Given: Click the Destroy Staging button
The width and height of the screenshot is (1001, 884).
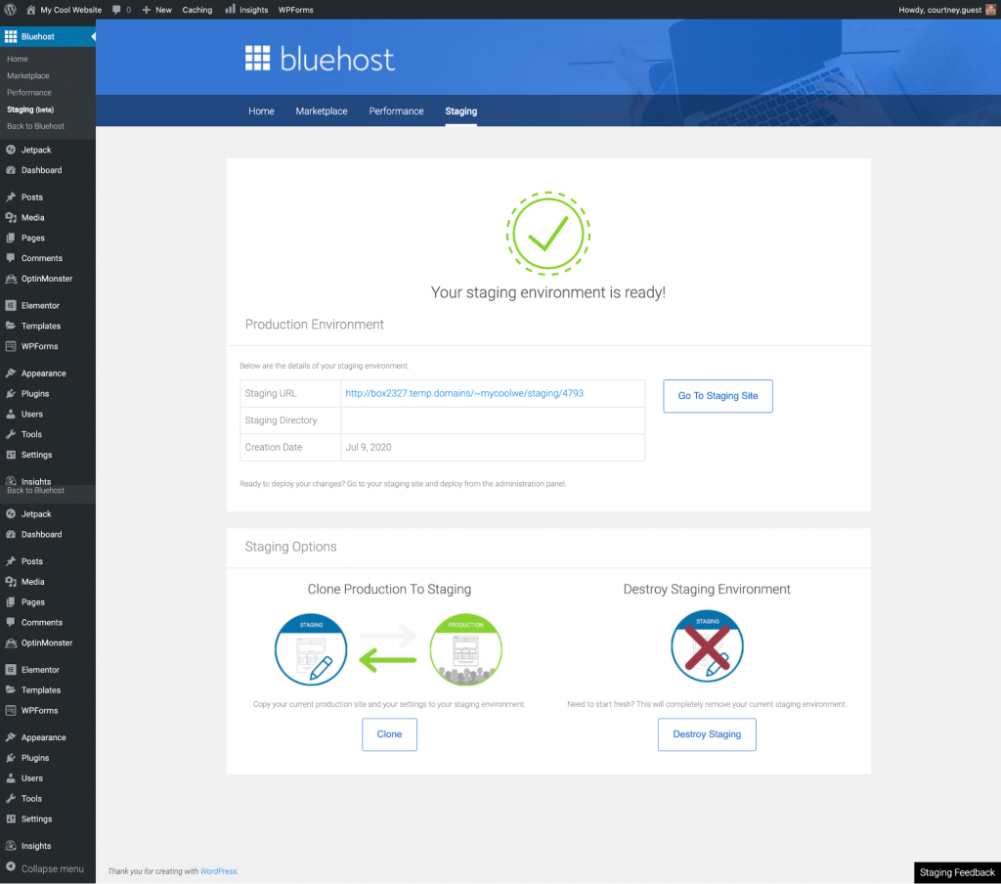Looking at the screenshot, I should coord(707,734).
